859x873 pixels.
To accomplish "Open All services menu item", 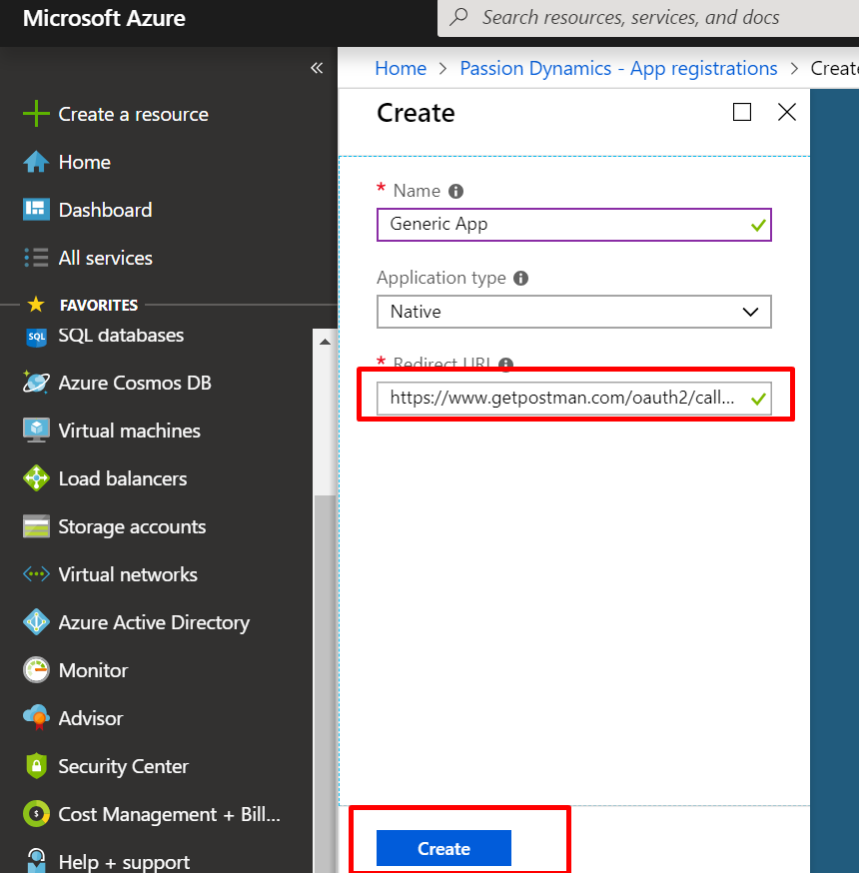I will tap(105, 258).
